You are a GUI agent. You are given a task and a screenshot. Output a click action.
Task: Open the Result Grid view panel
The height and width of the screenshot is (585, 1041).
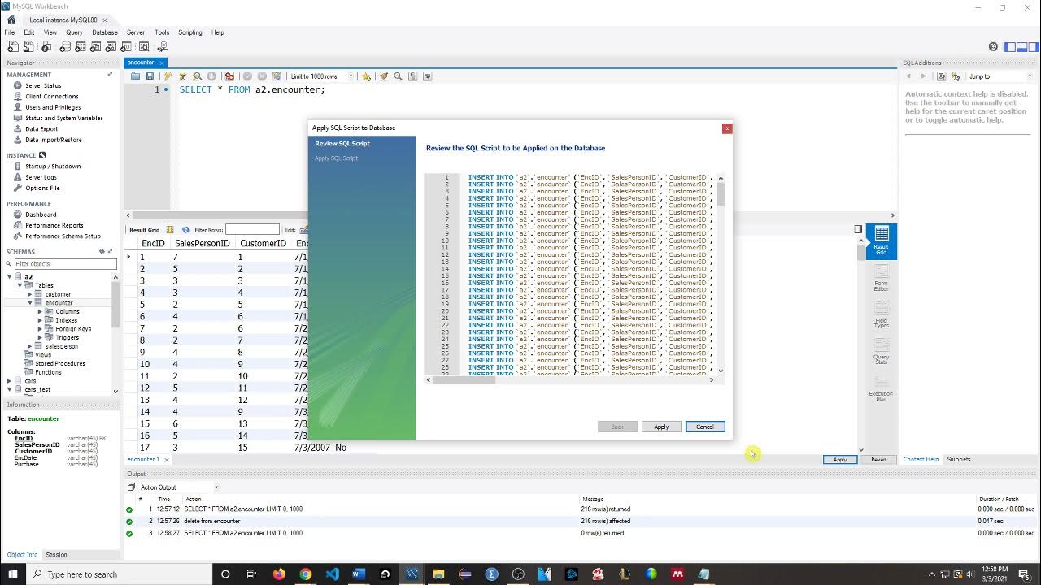(881, 241)
